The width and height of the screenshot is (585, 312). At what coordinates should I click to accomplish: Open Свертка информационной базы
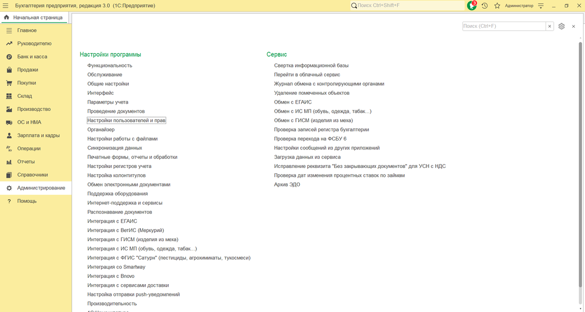tap(311, 65)
